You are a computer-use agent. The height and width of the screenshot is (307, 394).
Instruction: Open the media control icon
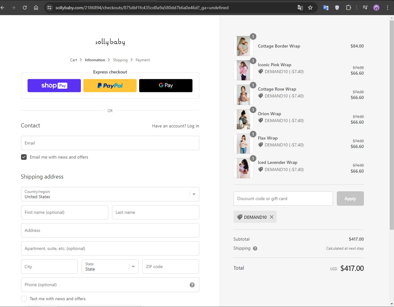pos(365,7)
